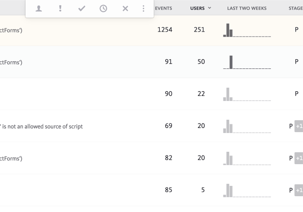Expand the +1 stage badge for 85 events row
The image size is (303, 212).
pyautogui.click(x=299, y=190)
